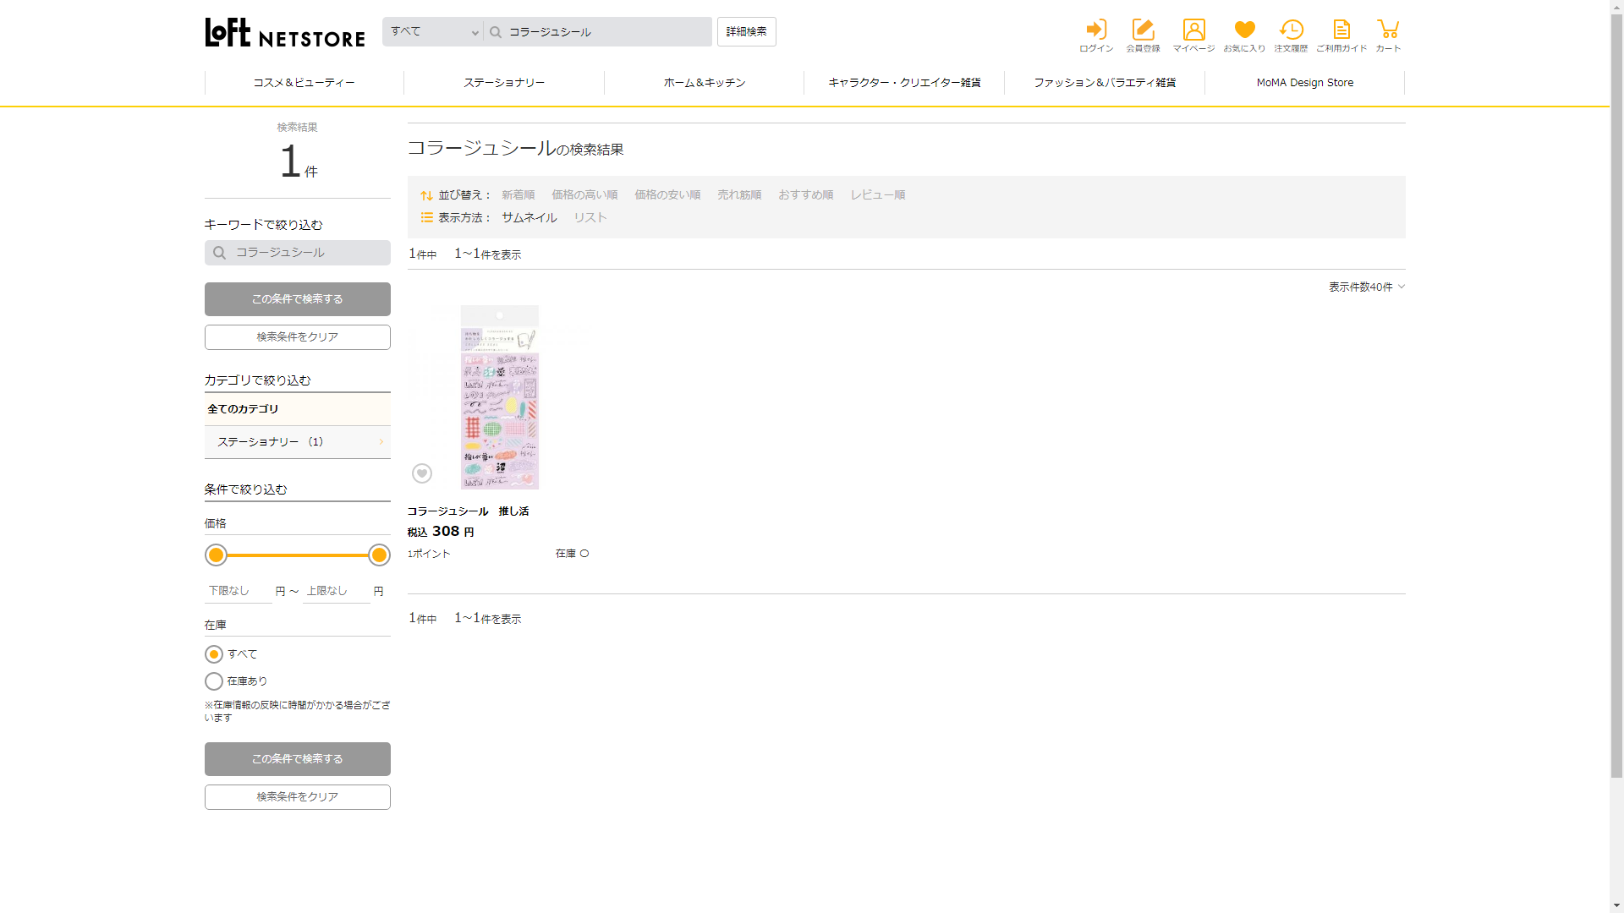Open member registration (会員登録) icon
This screenshot has height=913, width=1624.
1143,35
